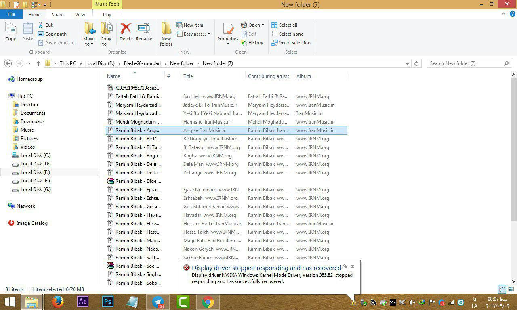Open Telegram from the taskbar
517x310 pixels.
tap(158, 302)
